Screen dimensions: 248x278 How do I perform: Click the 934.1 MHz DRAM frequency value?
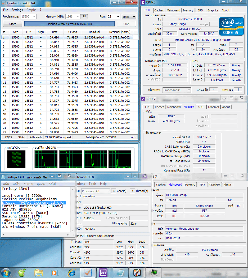pos(204,137)
